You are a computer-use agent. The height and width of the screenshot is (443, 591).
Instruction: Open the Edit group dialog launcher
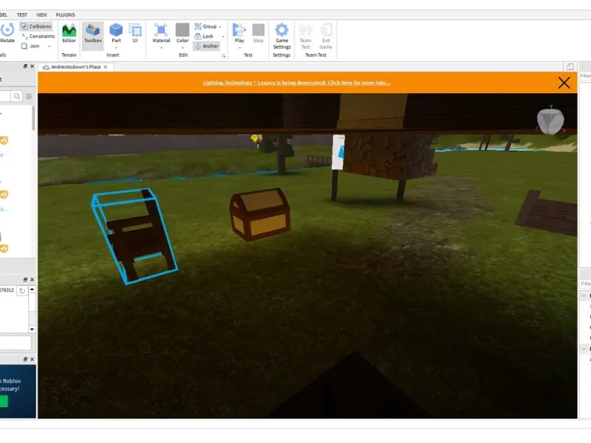pos(224,56)
